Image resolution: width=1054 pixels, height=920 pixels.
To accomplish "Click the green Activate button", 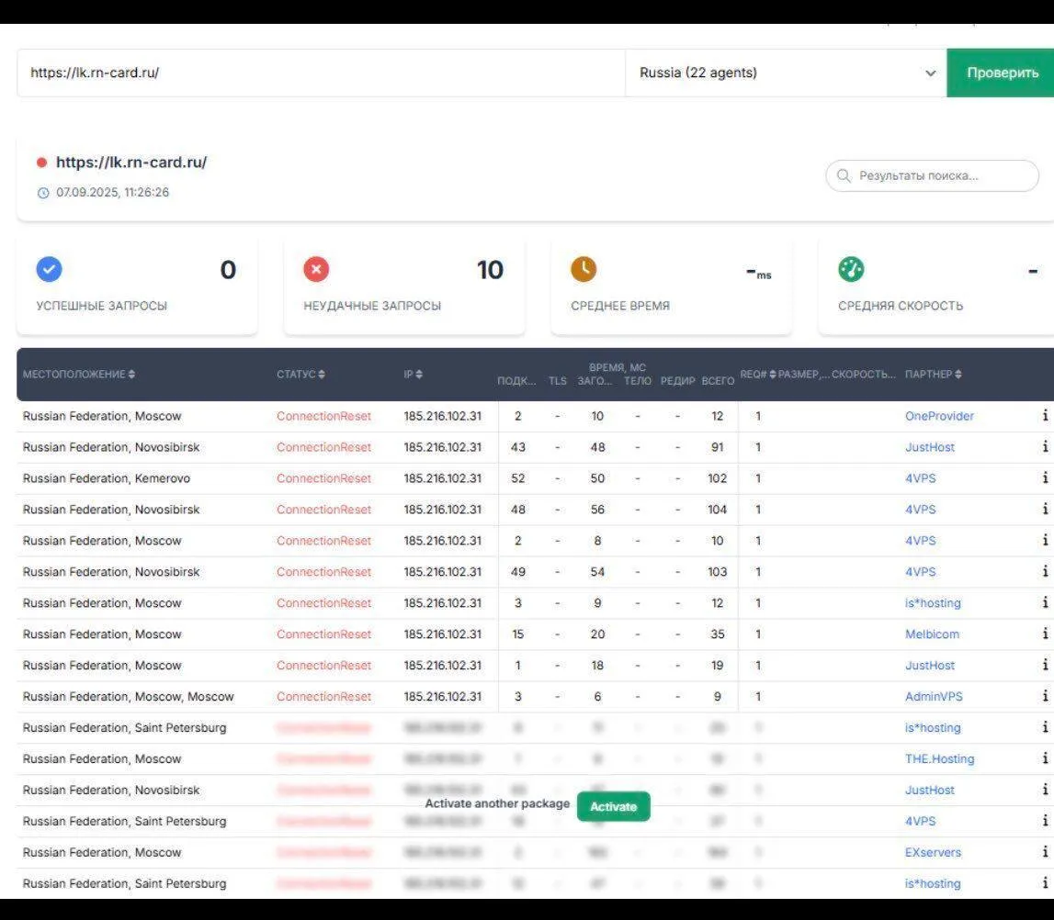I will click(x=613, y=806).
